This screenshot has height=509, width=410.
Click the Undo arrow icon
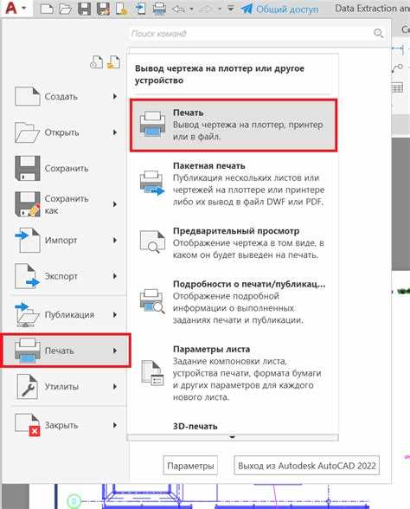(179, 9)
